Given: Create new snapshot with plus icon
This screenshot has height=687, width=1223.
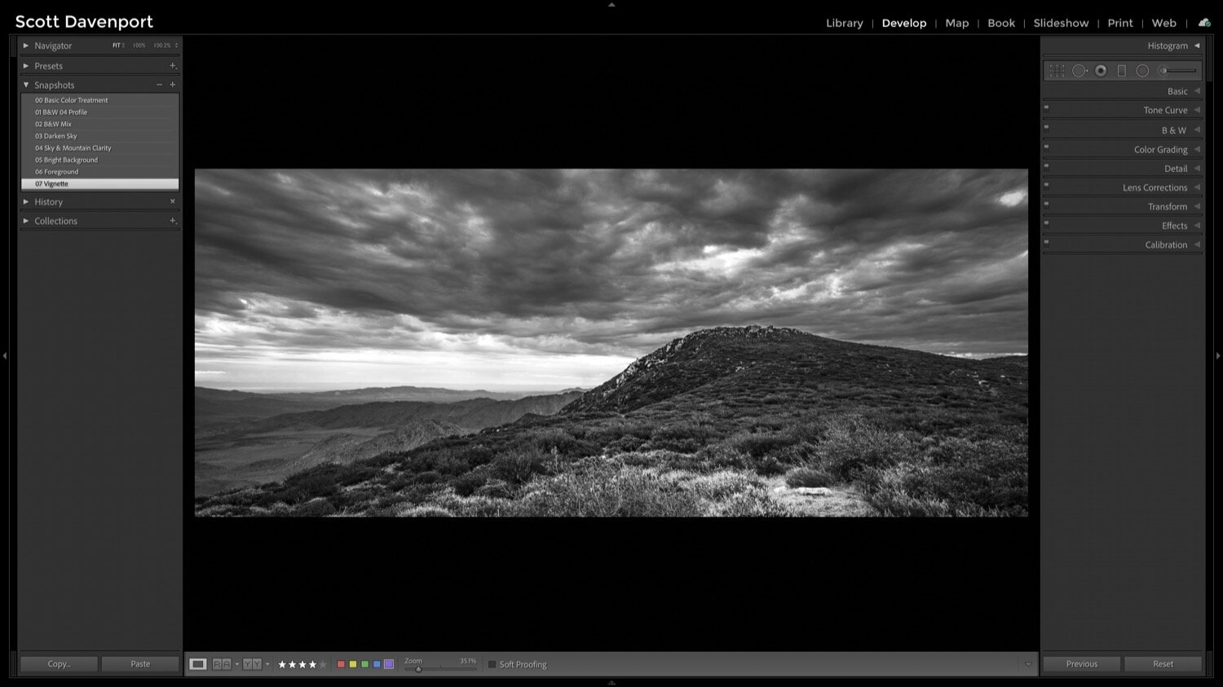Looking at the screenshot, I should pyautogui.click(x=172, y=85).
